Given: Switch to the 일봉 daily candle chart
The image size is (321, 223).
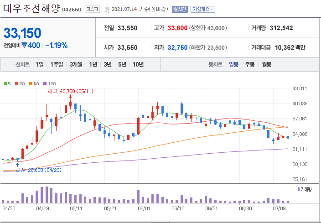Looking at the screenshot, I should (x=233, y=64).
